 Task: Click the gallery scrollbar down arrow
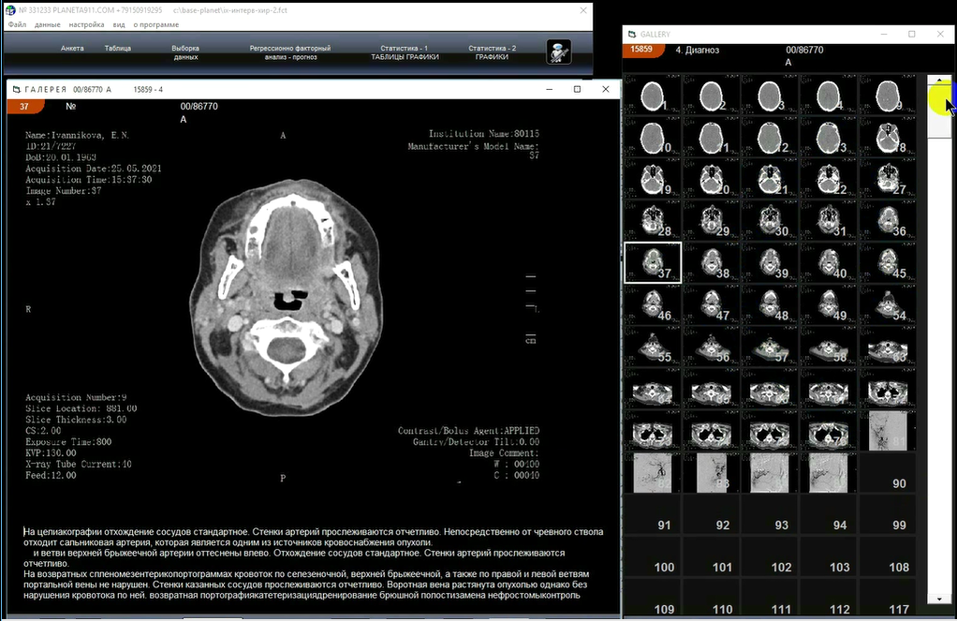tap(938, 599)
